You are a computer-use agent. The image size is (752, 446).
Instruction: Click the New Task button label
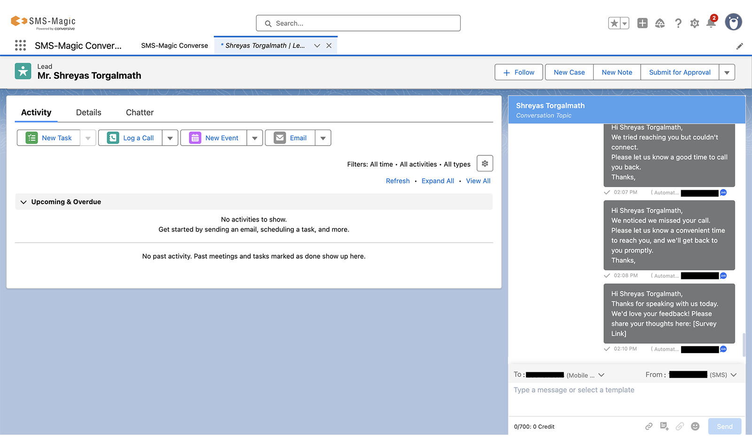(x=57, y=138)
